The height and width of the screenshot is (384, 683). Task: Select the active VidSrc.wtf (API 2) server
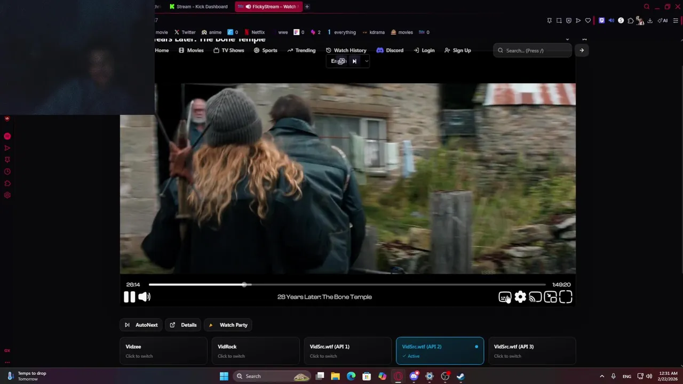[440, 351]
